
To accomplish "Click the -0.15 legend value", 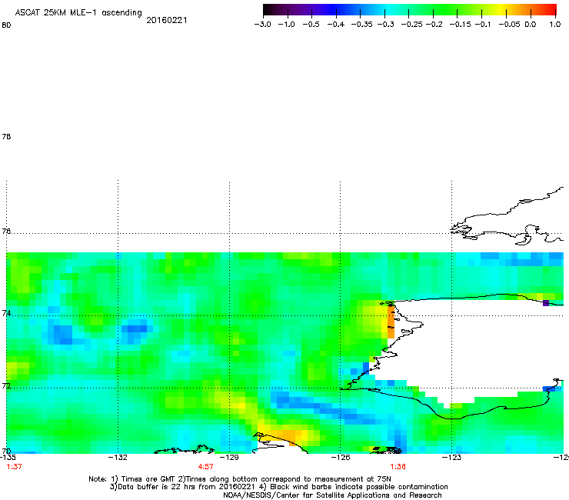I will (461, 25).
